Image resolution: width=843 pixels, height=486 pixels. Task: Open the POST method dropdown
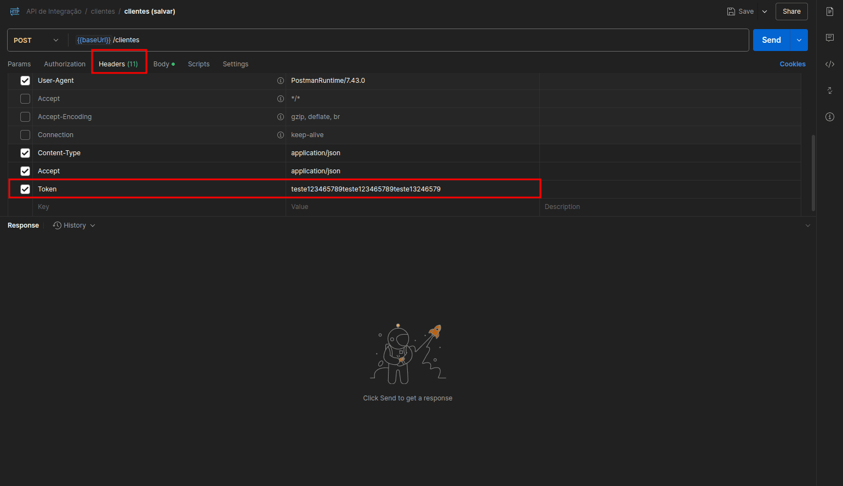36,40
